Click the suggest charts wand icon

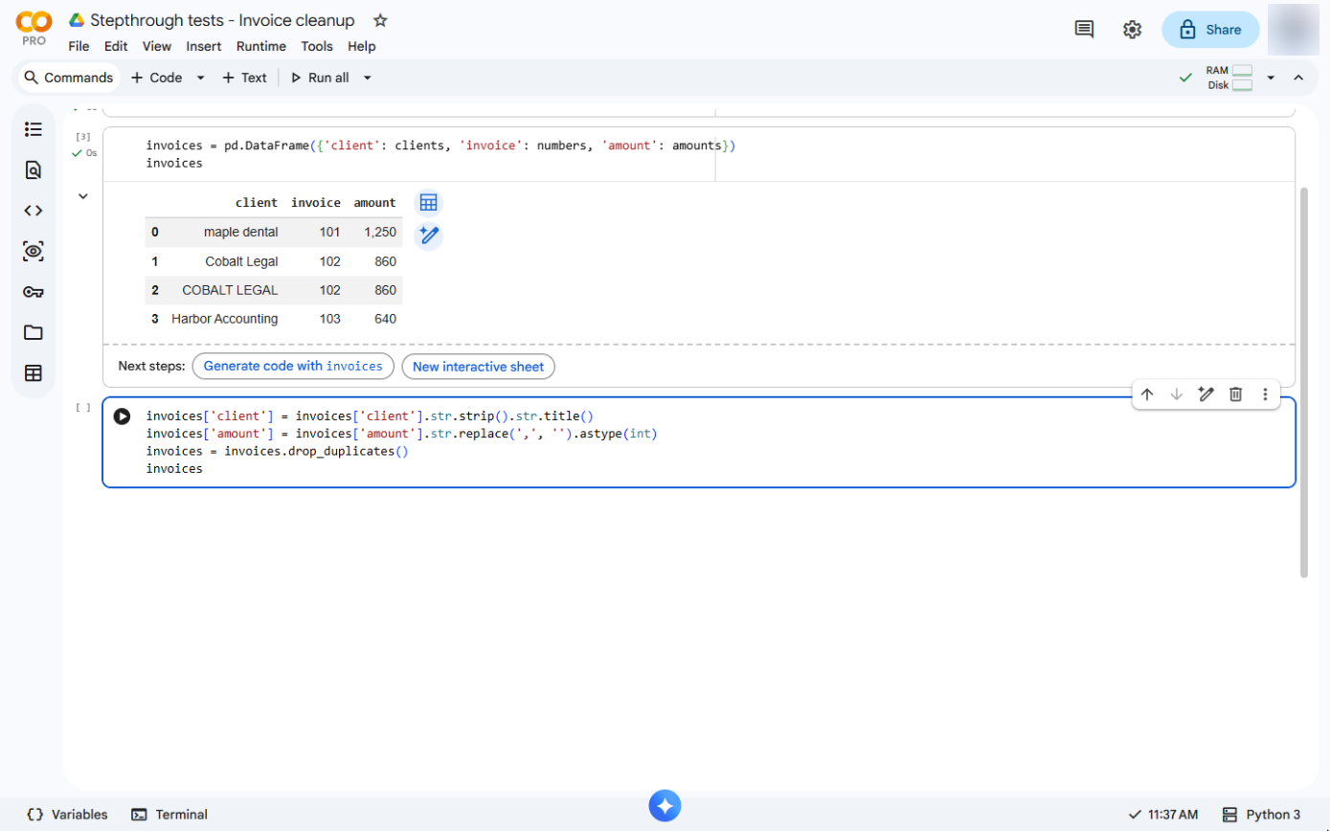[428, 236]
